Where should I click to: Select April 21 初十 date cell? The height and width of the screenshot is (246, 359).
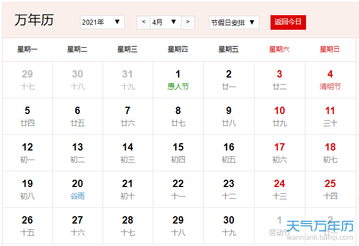[x=128, y=189]
